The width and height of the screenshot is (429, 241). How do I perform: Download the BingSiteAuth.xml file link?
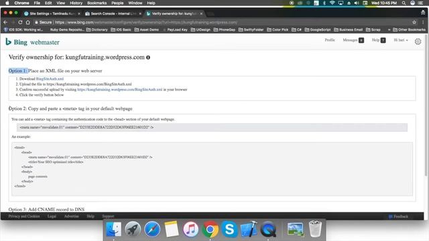[50, 79]
